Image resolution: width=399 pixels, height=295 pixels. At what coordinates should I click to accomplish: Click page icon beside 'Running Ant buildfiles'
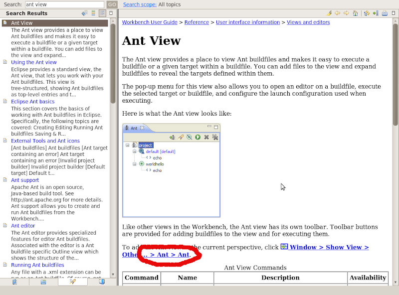(x=5, y=265)
